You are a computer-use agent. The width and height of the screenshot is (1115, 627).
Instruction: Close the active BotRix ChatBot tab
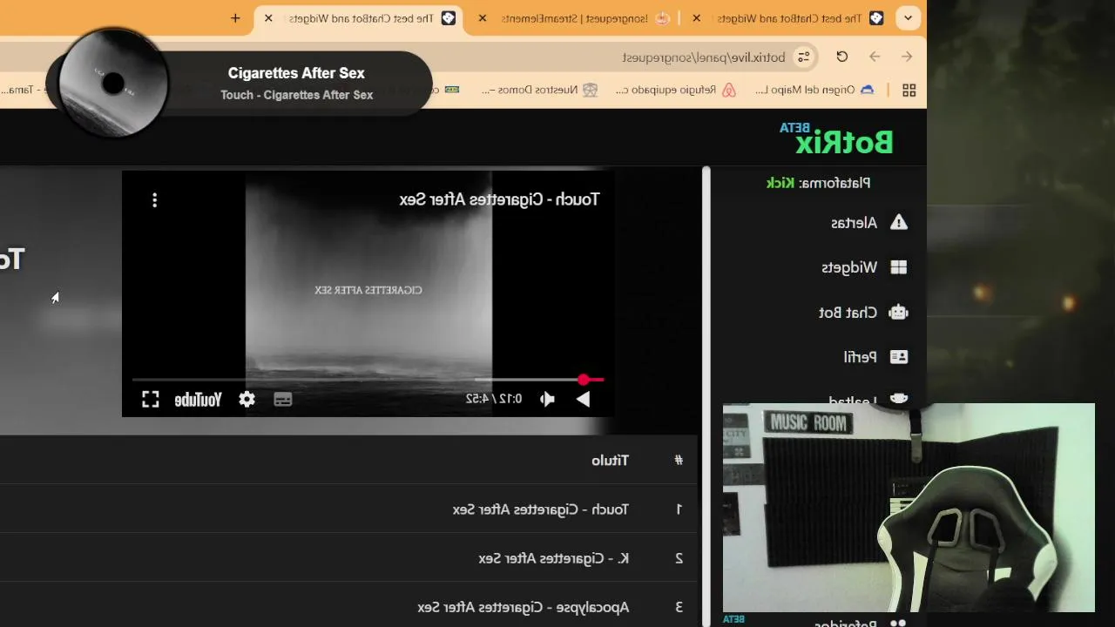click(268, 17)
